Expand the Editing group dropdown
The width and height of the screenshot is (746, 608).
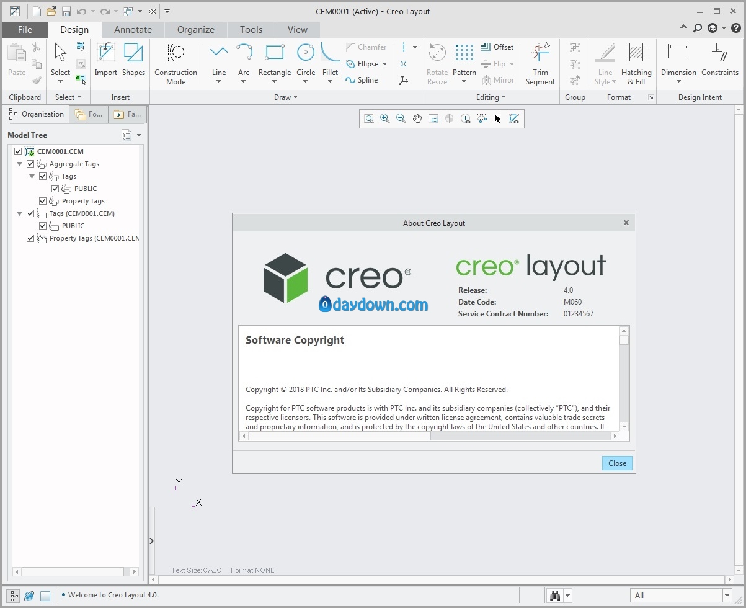point(491,97)
